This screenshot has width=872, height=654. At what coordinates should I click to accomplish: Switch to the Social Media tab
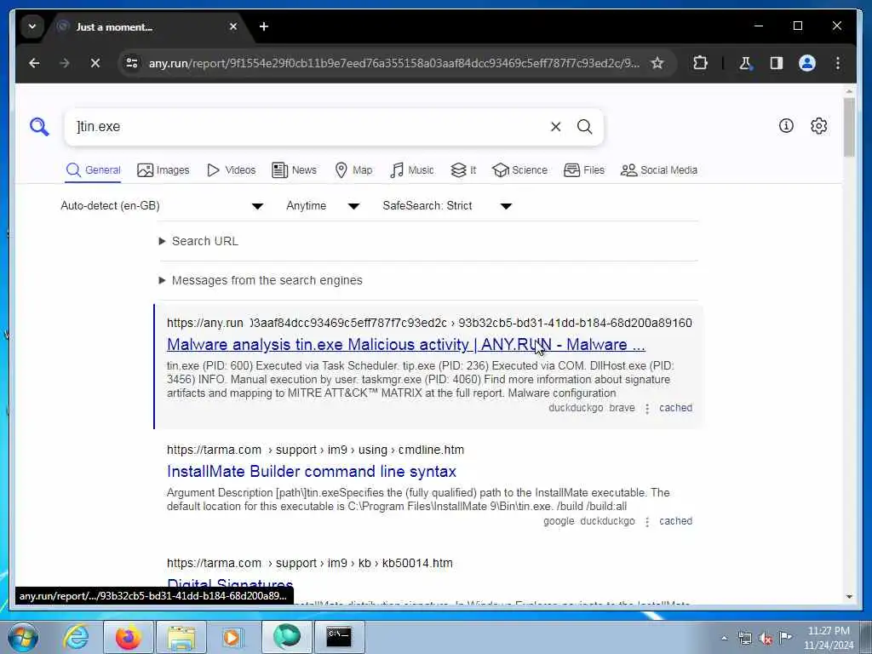(659, 170)
